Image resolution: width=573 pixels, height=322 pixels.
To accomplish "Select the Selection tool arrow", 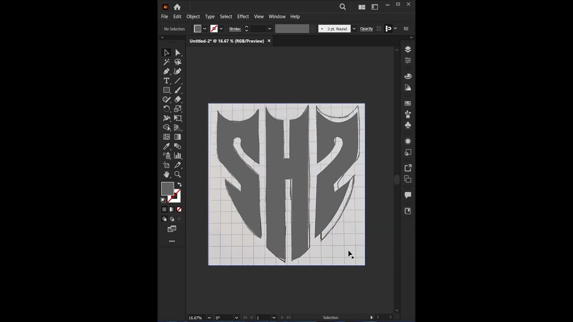I will click(x=167, y=53).
